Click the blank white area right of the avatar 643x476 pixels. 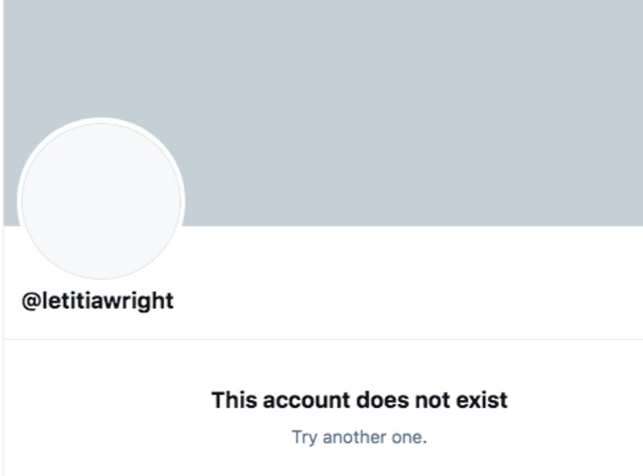[x=410, y=281]
